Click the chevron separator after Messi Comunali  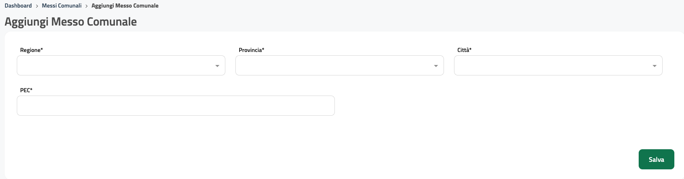point(86,6)
